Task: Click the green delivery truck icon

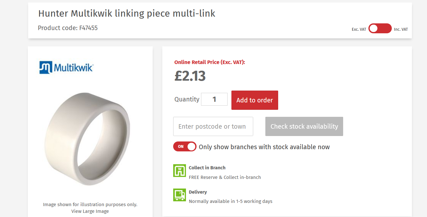Action: click(180, 195)
